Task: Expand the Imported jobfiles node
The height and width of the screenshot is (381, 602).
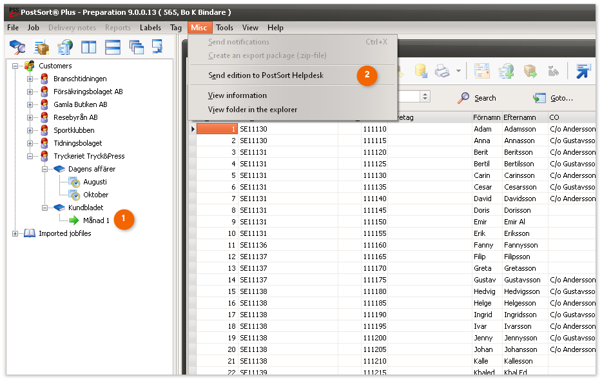Action: pos(15,233)
